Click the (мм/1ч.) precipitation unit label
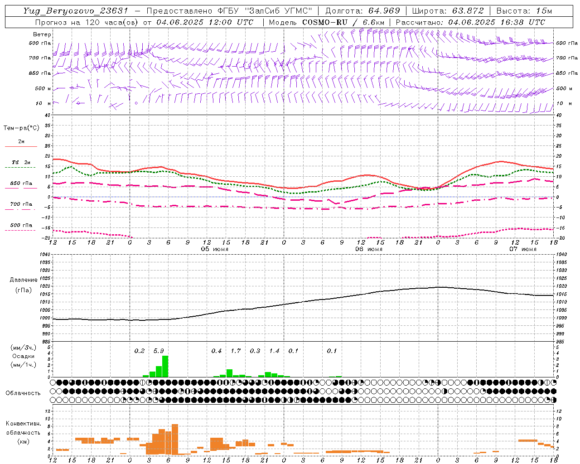 point(23,365)
